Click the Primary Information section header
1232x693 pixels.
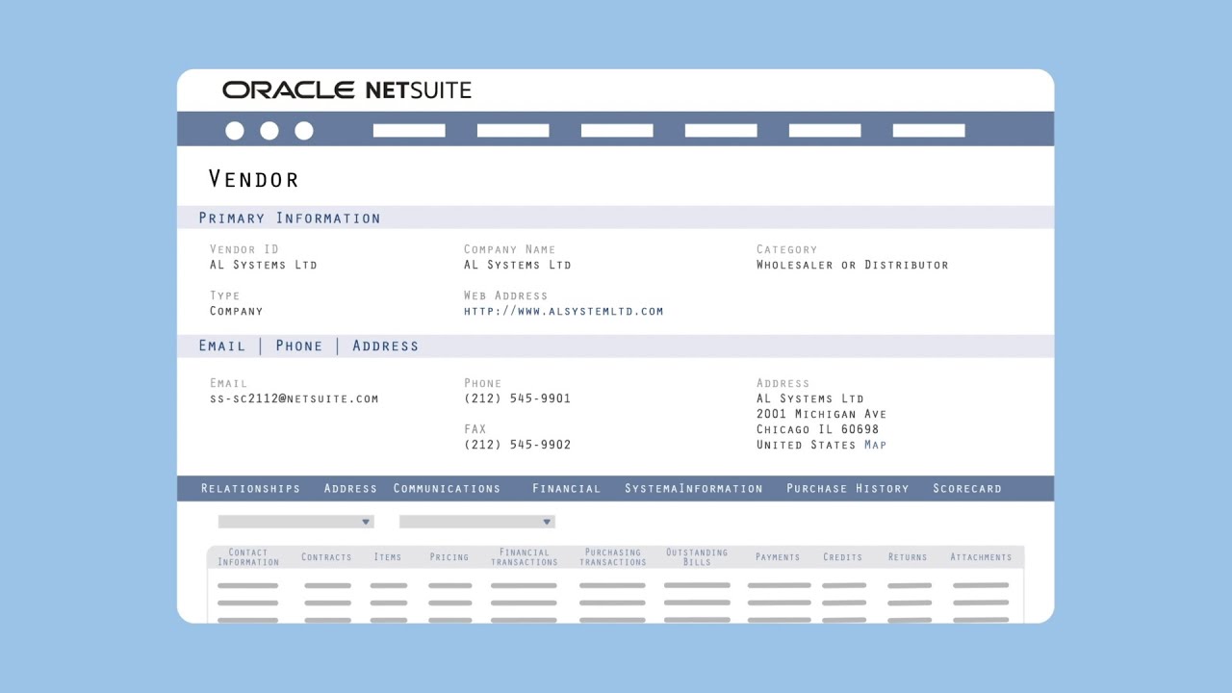pyautogui.click(x=290, y=218)
